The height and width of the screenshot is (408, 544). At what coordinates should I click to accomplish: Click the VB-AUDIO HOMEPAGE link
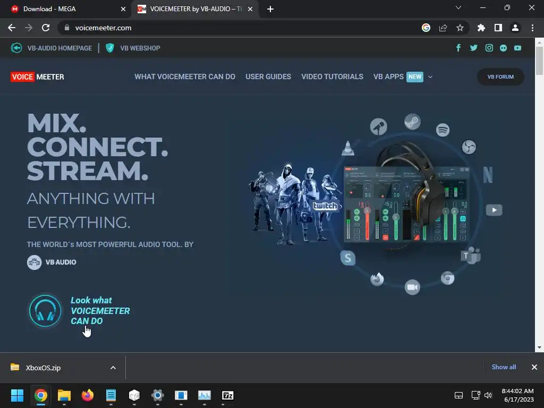point(59,48)
